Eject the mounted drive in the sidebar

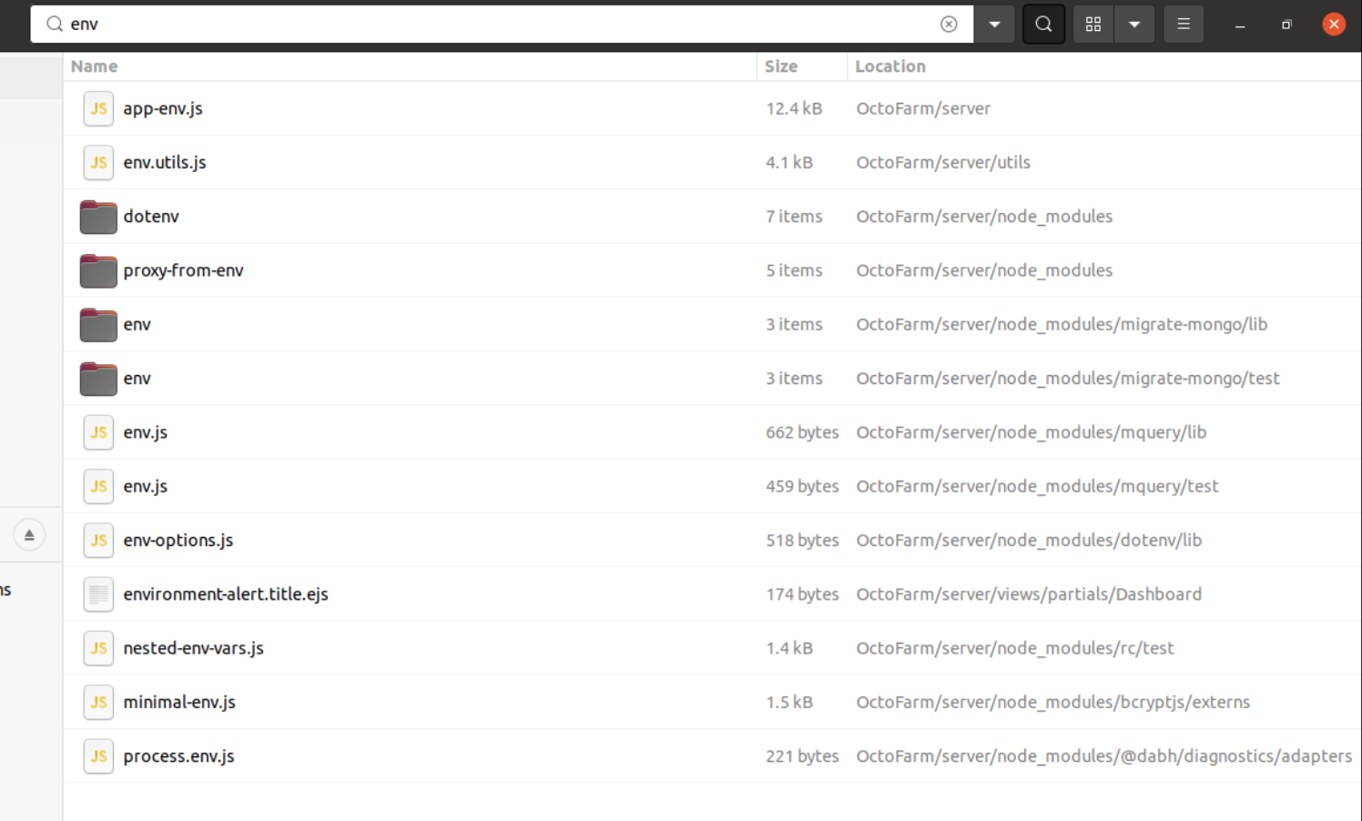(x=30, y=534)
